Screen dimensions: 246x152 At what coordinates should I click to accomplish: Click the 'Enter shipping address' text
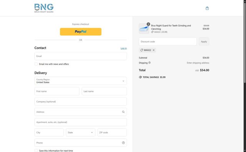(x=198, y=63)
